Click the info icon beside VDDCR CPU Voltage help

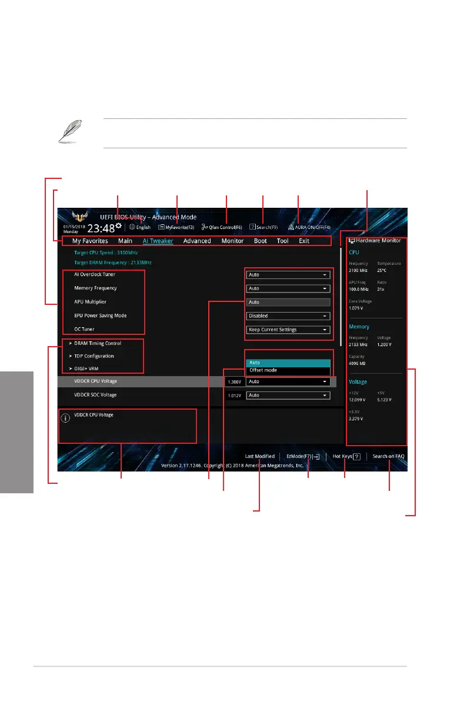(65, 418)
